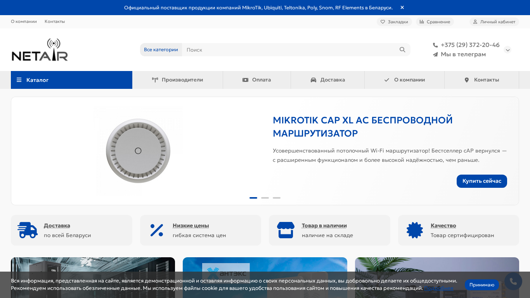Viewport: 530px width, 298px height.
Task: Open the Контакты link in top bar
Action: pos(55,21)
